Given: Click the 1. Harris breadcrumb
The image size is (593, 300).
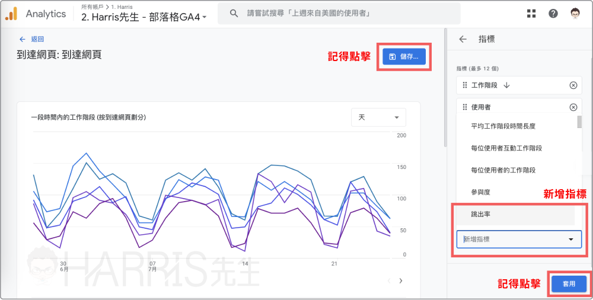Looking at the screenshot, I should coord(122,7).
